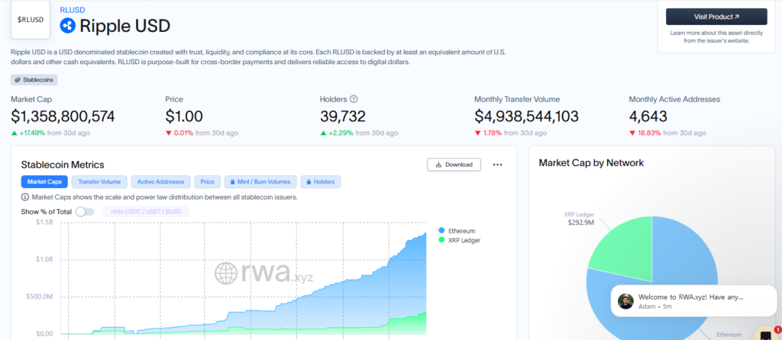The image size is (782, 340).
Task: Toggle the Show % of Total switch
Action: (85, 211)
